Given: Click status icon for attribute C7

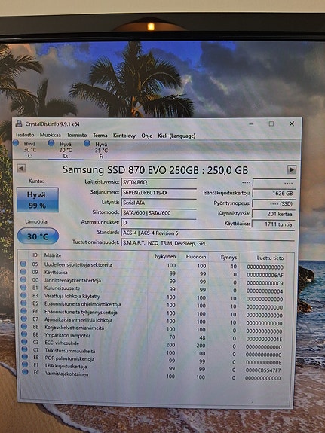Looking at the screenshot, I should pyautogui.click(x=25, y=349).
